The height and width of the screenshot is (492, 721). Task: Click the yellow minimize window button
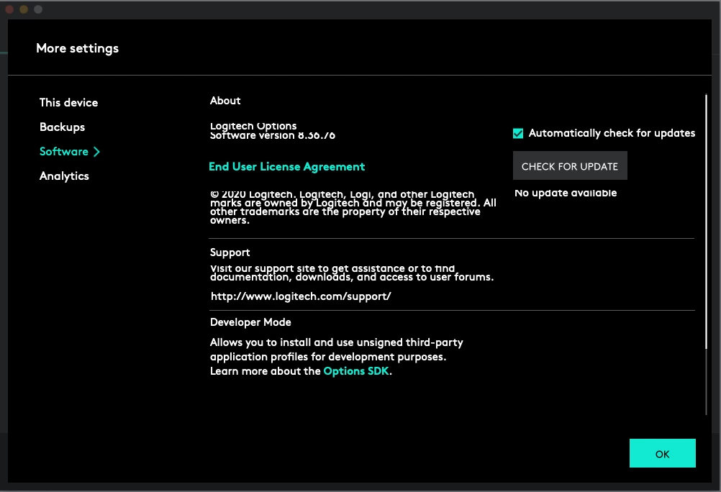pyautogui.click(x=24, y=9)
